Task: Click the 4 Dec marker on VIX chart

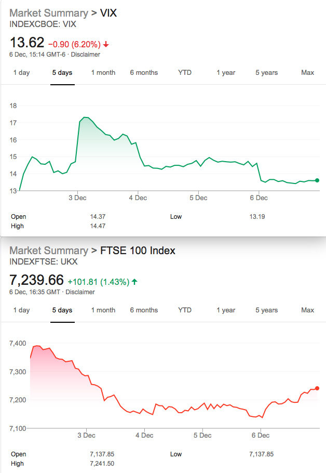Action: coord(138,198)
